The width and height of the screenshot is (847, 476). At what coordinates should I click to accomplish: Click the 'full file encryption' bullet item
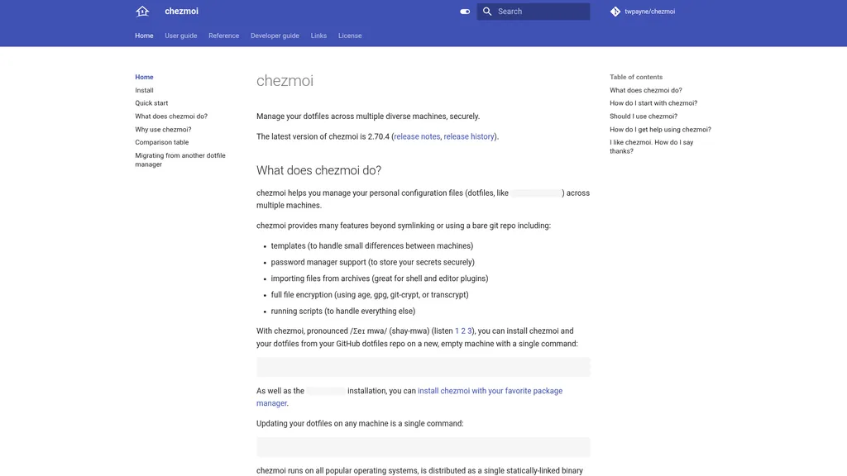click(x=370, y=295)
